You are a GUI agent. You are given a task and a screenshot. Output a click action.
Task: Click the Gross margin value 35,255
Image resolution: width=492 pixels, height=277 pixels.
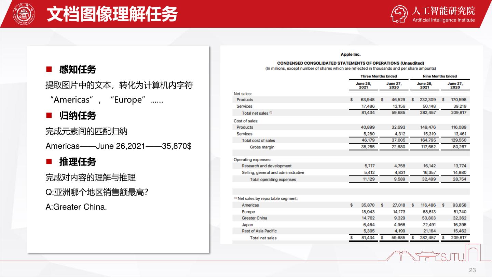(368, 147)
